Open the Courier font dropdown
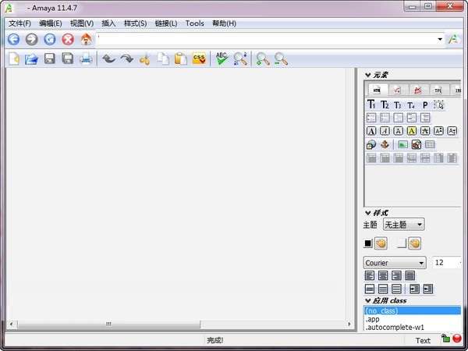Image resolution: width=468 pixels, height=351 pixels. tap(395, 263)
